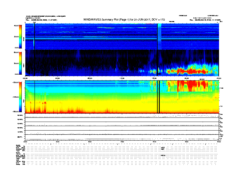Click the TNR heading in the bottom status table

pos(17,160)
